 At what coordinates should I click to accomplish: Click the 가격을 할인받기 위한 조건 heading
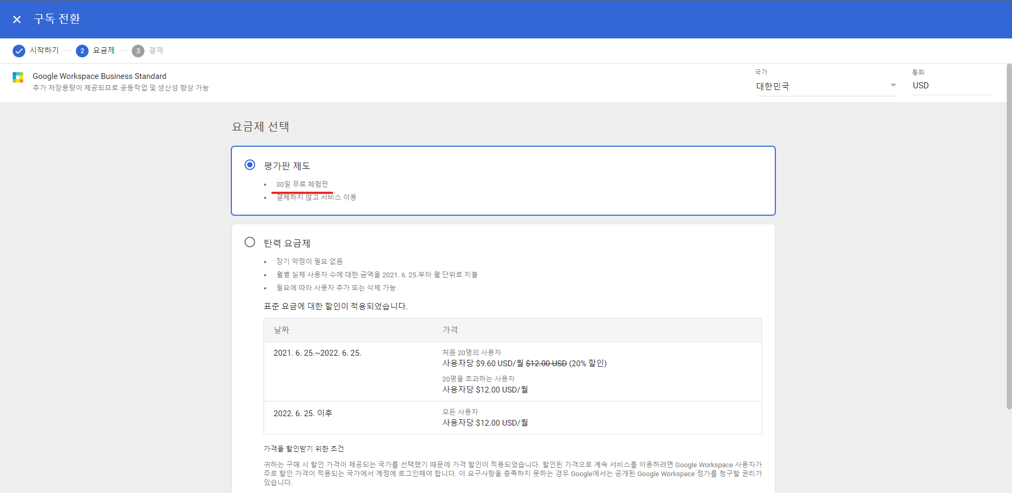click(x=304, y=449)
